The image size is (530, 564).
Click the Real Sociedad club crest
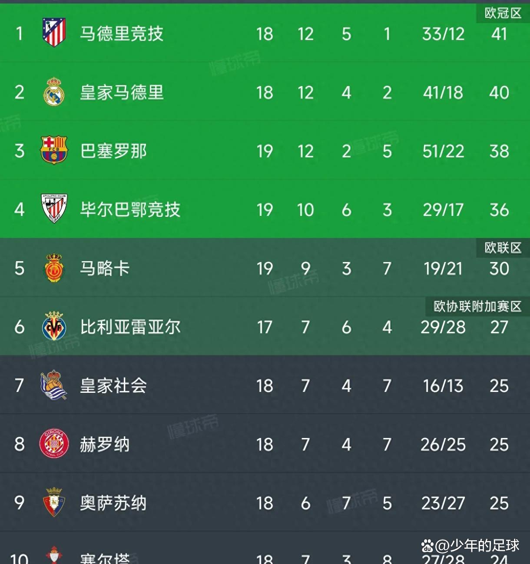tap(54, 385)
